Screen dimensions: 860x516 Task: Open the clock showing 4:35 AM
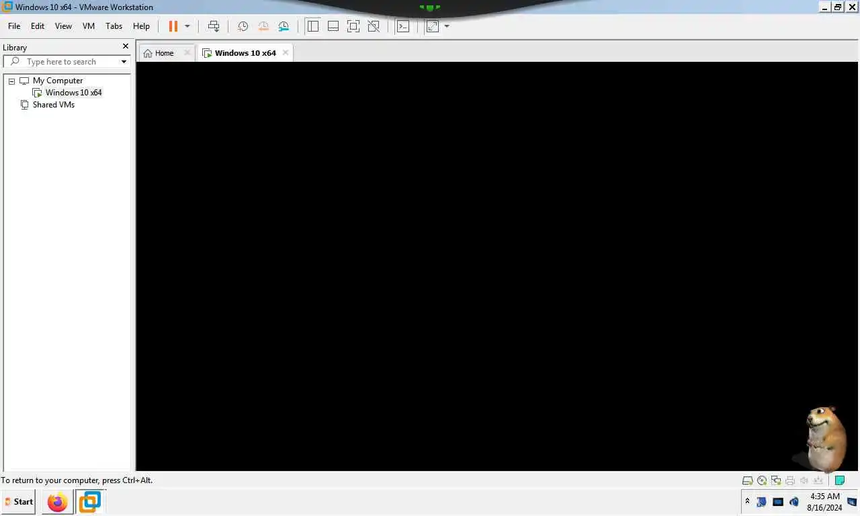824,502
